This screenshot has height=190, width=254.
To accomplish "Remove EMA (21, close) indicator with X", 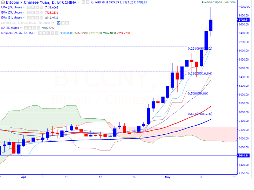I will point(41,18).
